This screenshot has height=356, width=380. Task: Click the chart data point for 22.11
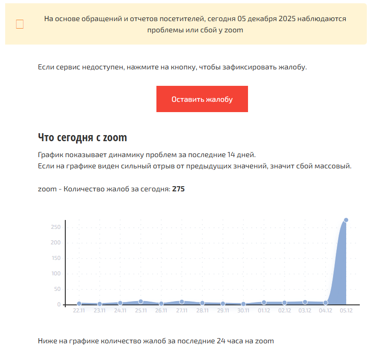tap(79, 304)
